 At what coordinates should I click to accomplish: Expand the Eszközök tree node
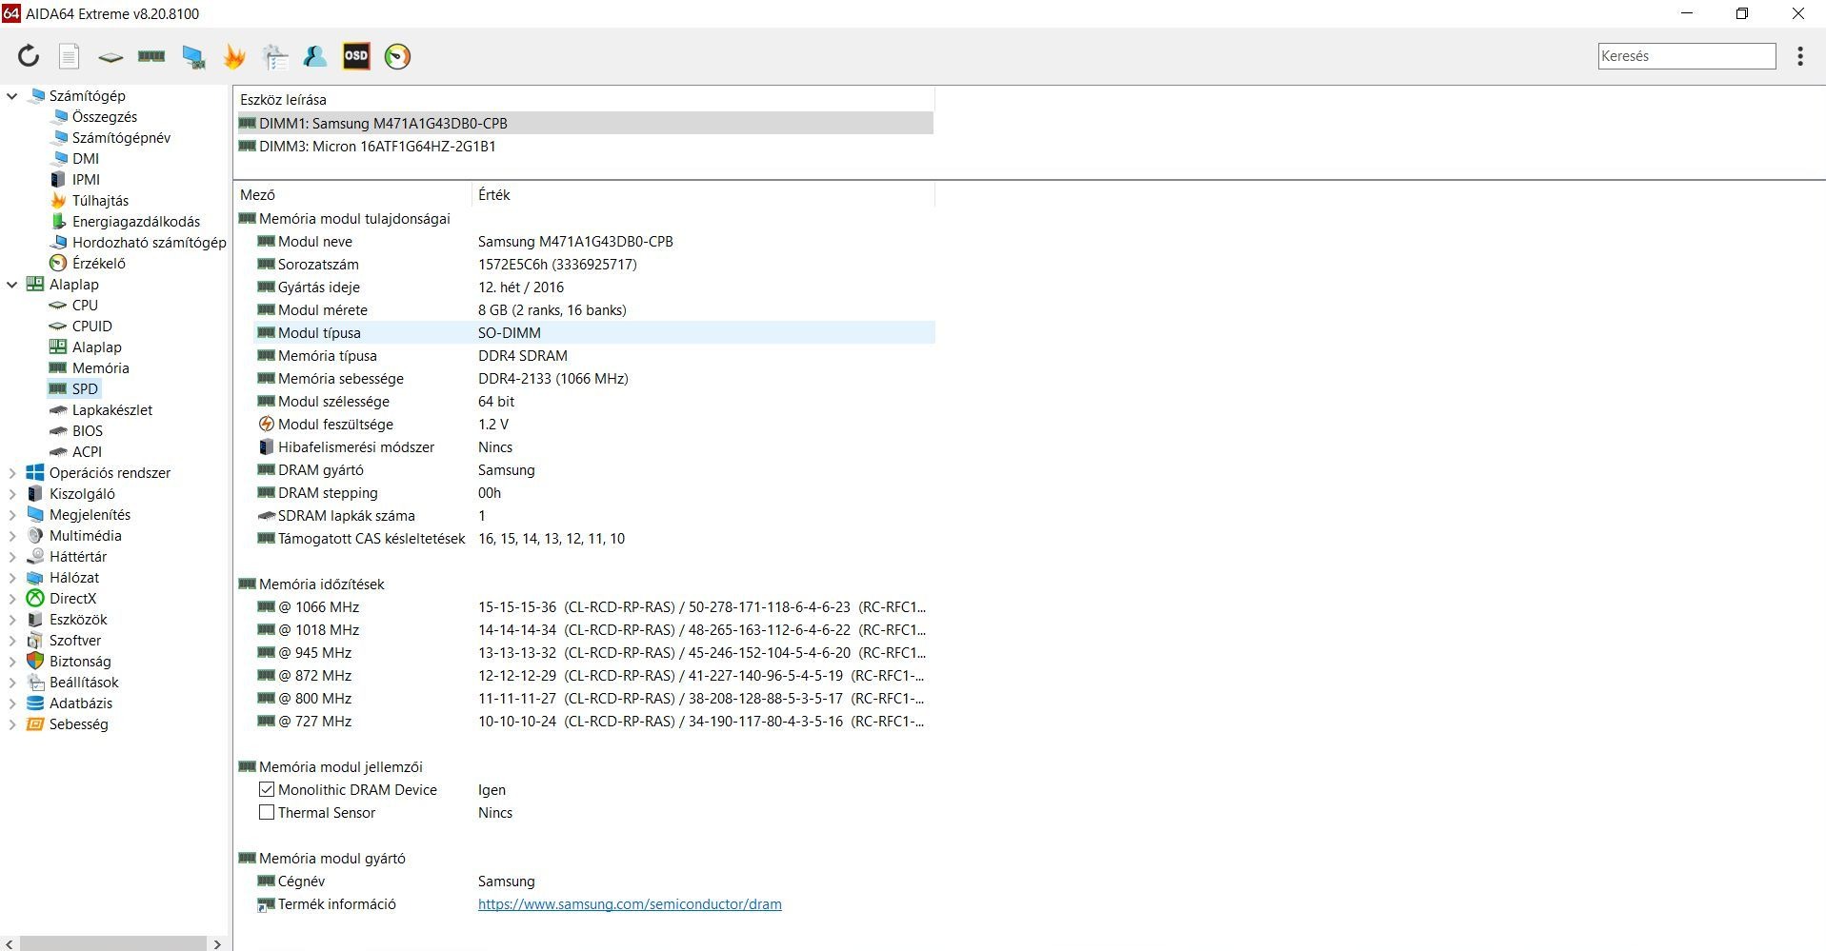12,620
